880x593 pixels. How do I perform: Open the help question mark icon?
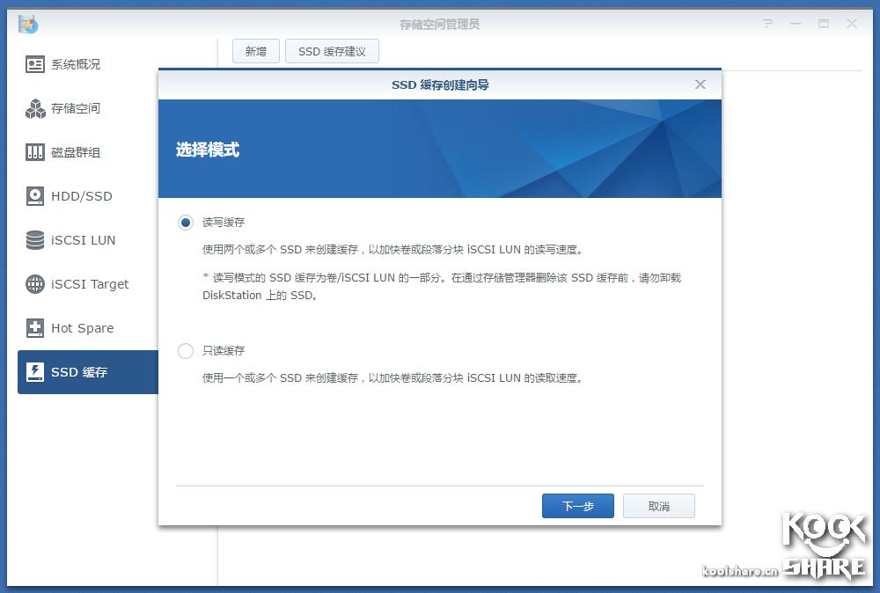click(768, 24)
